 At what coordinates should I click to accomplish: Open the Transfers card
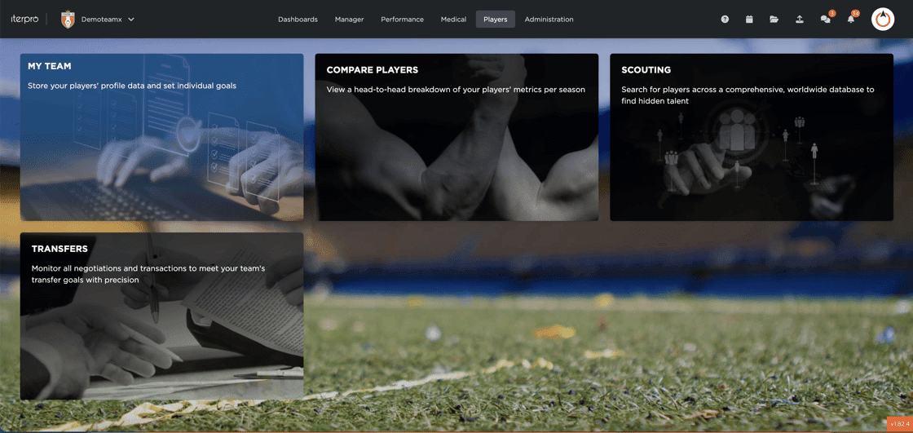(x=162, y=316)
